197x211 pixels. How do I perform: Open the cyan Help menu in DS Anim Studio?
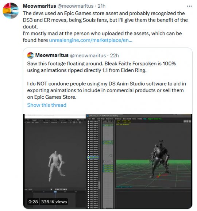[145, 119]
